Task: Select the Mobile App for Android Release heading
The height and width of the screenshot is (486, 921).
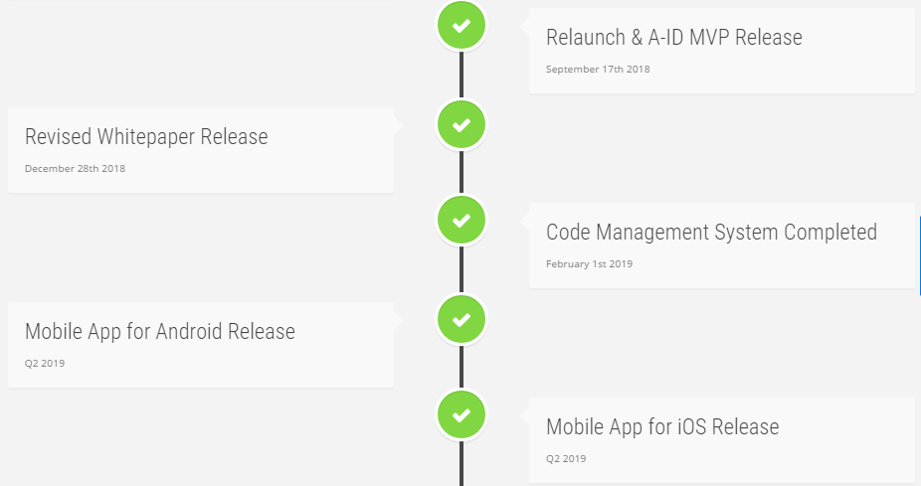Action: click(x=160, y=332)
